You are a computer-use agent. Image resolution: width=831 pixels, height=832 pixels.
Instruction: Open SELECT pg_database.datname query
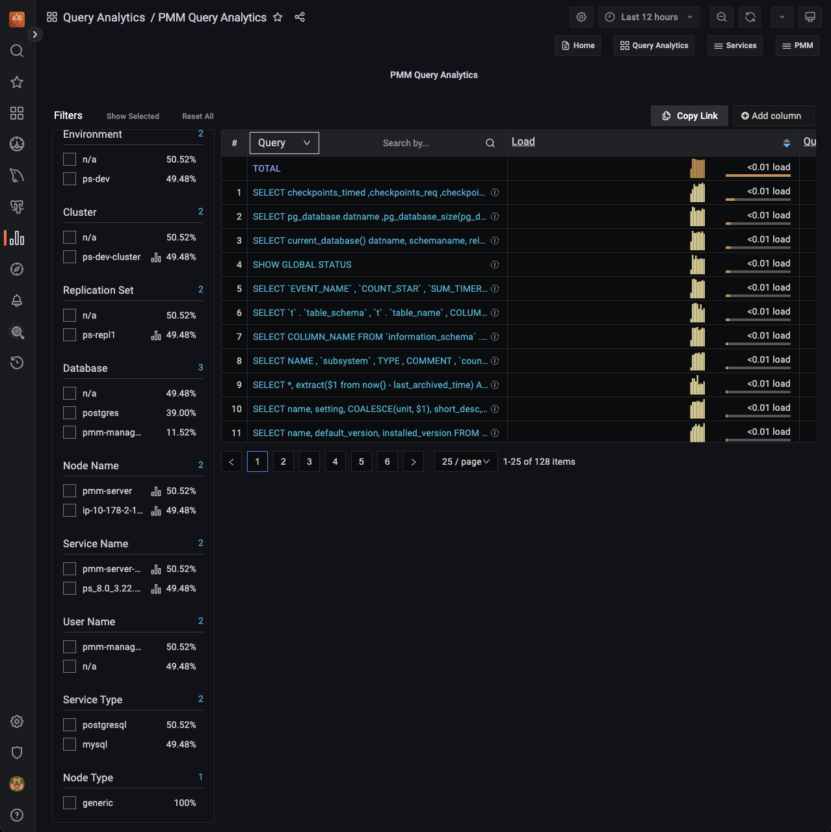tap(369, 216)
